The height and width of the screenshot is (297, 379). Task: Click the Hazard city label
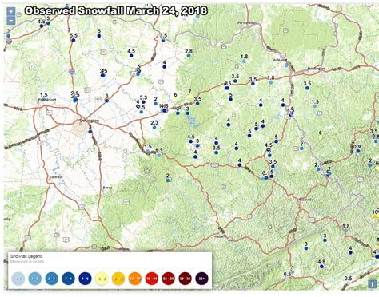[220, 236]
